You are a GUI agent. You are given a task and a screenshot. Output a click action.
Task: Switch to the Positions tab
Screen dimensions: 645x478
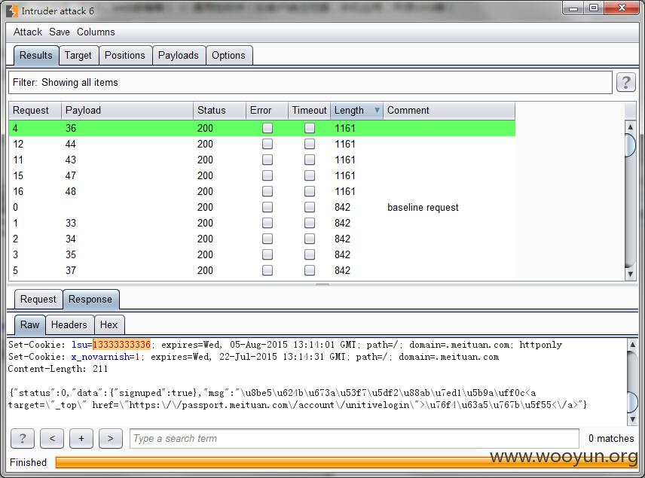point(125,55)
